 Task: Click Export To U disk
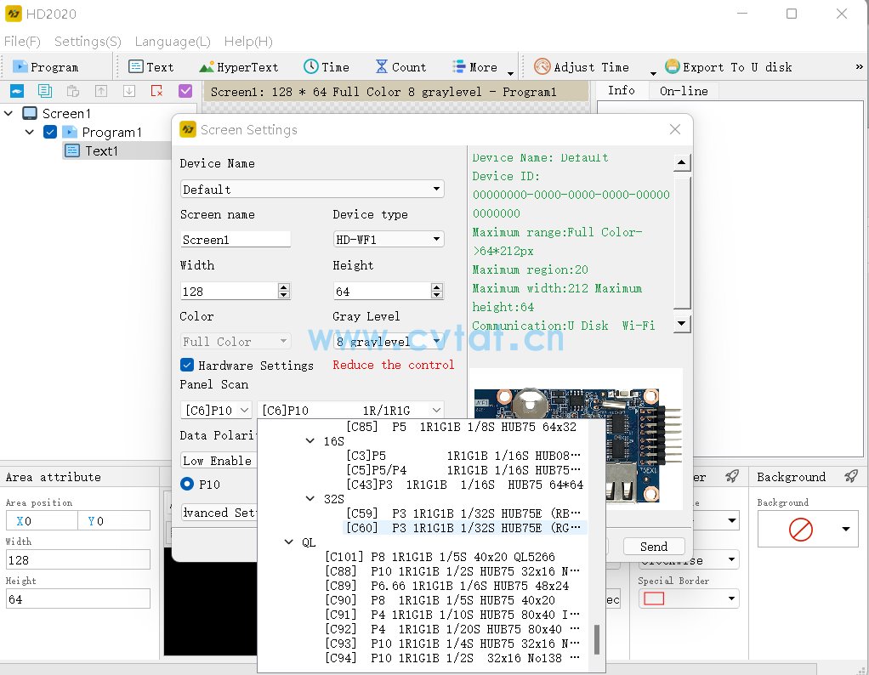click(728, 67)
